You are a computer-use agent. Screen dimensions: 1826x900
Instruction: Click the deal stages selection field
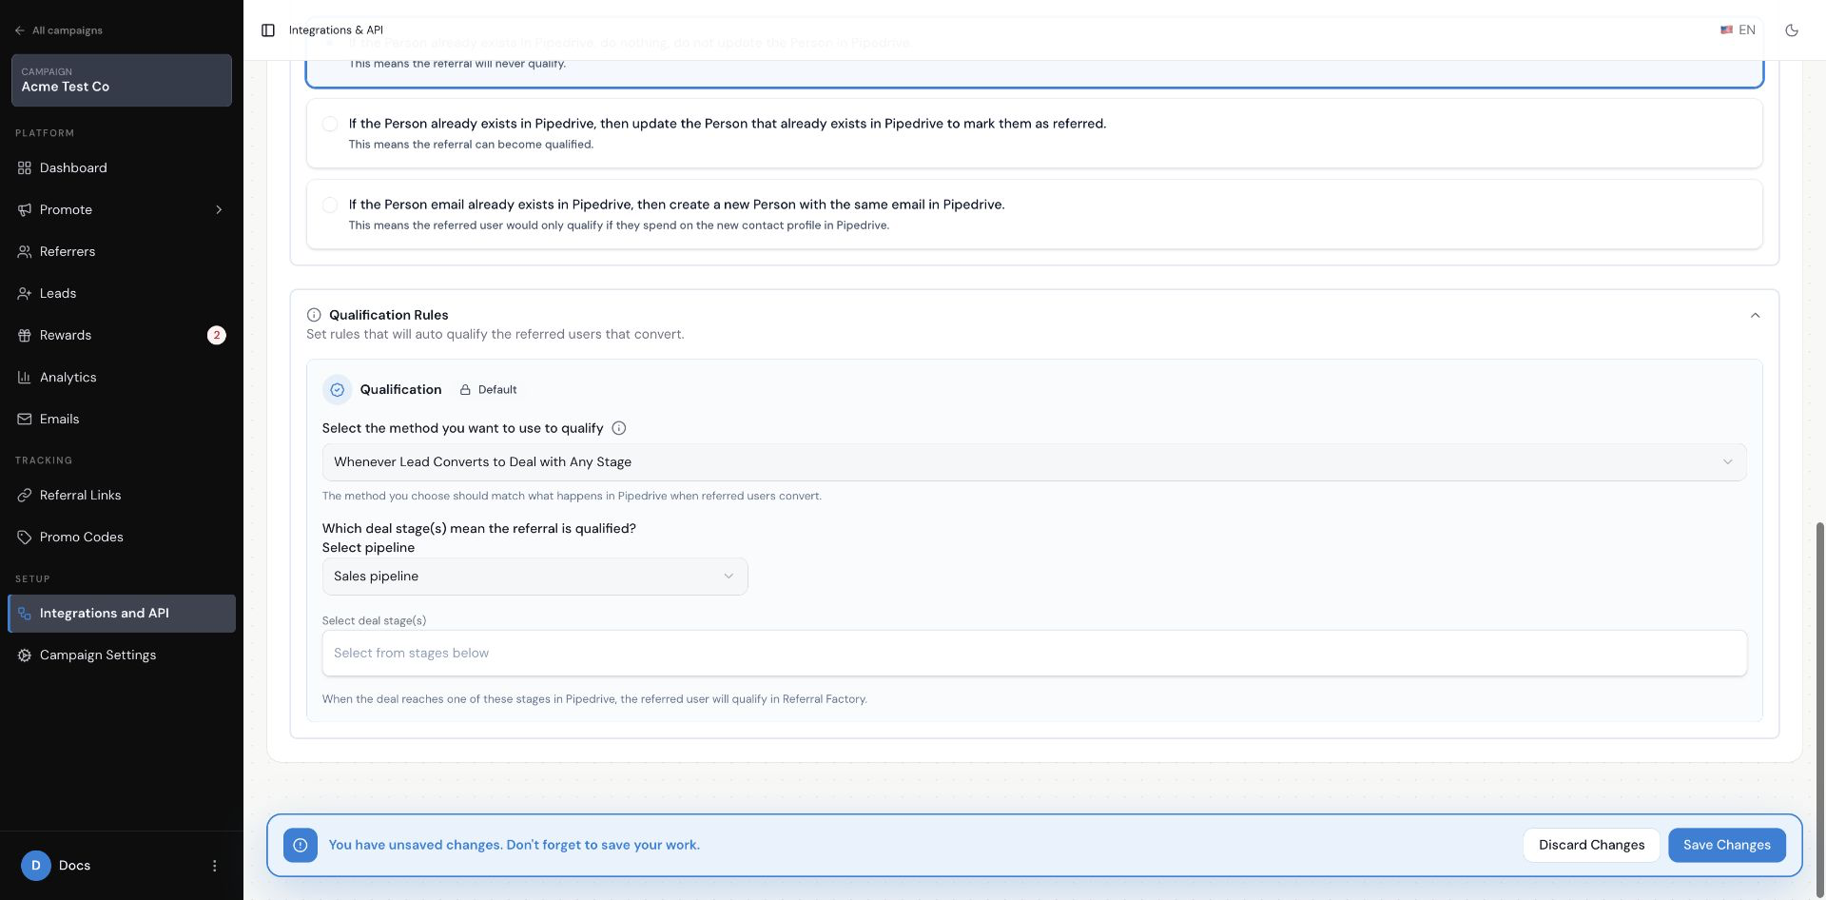coord(1034,654)
